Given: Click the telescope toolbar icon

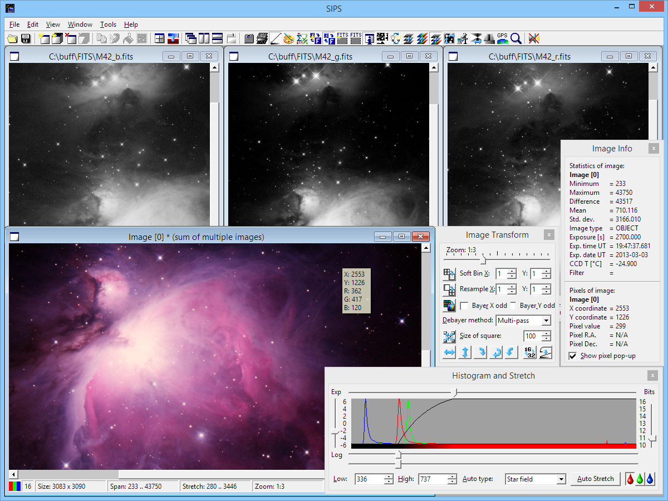Looking at the screenshot, I should pyautogui.click(x=463, y=38).
